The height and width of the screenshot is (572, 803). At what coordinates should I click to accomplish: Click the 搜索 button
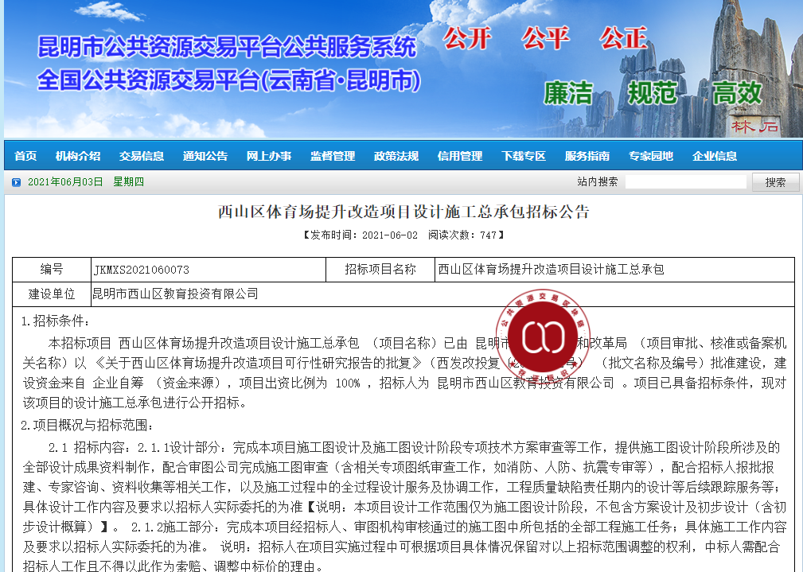click(x=775, y=182)
